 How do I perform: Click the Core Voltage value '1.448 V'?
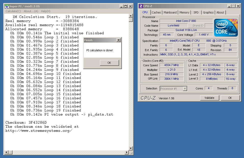(x=204, y=35)
